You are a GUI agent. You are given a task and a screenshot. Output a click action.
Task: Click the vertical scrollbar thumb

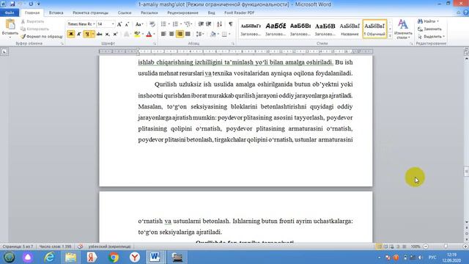[x=466, y=172]
